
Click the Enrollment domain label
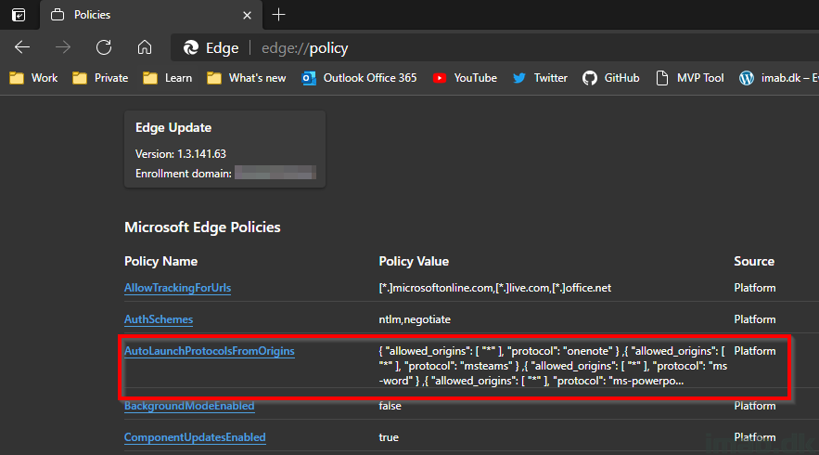pyautogui.click(x=184, y=174)
